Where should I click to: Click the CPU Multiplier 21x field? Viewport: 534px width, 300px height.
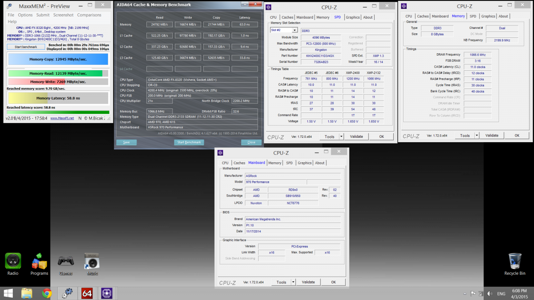(159, 101)
